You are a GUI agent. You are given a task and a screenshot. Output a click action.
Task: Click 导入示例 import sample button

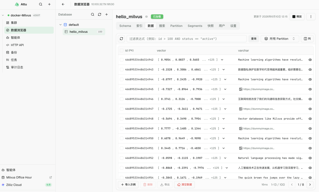128,185
